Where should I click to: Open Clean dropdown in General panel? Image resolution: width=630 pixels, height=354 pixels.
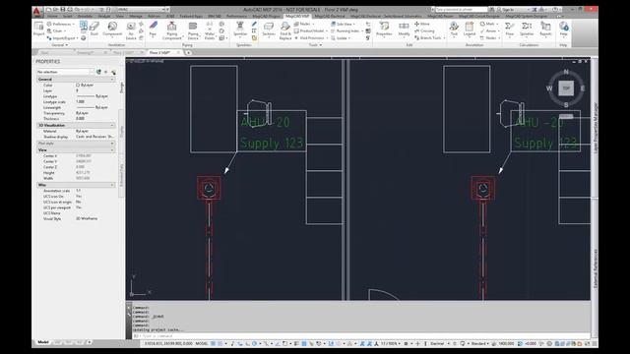coord(57,30)
